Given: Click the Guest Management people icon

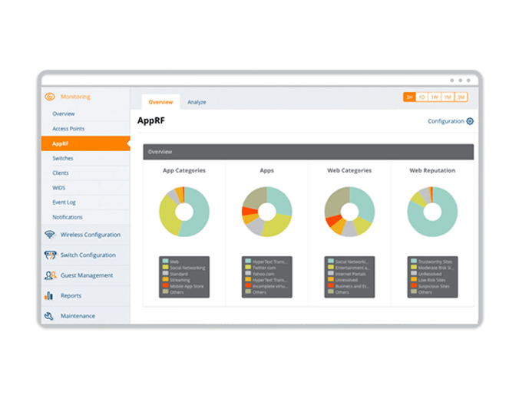Looking at the screenshot, I should coord(51,275).
